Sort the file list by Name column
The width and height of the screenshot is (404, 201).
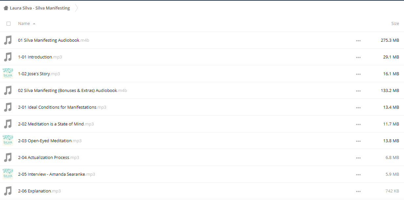click(24, 24)
